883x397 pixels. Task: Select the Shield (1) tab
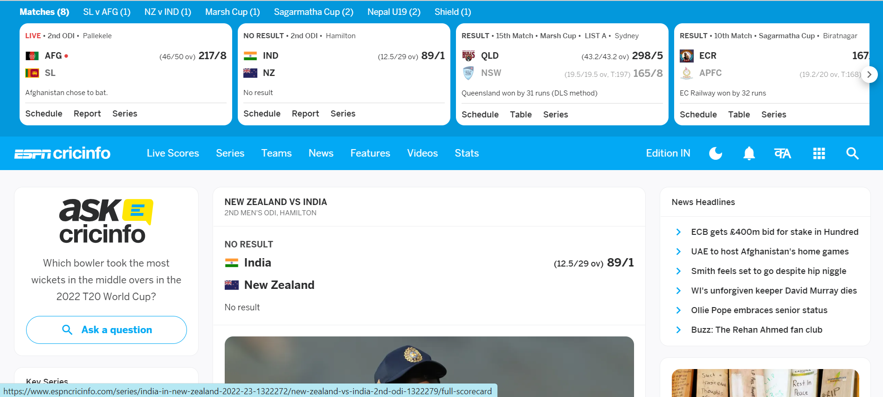click(x=453, y=12)
